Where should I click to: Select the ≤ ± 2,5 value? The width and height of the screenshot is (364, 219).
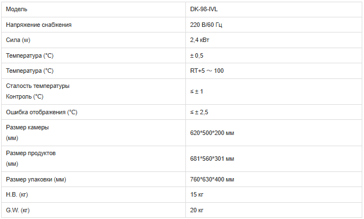point(199,112)
